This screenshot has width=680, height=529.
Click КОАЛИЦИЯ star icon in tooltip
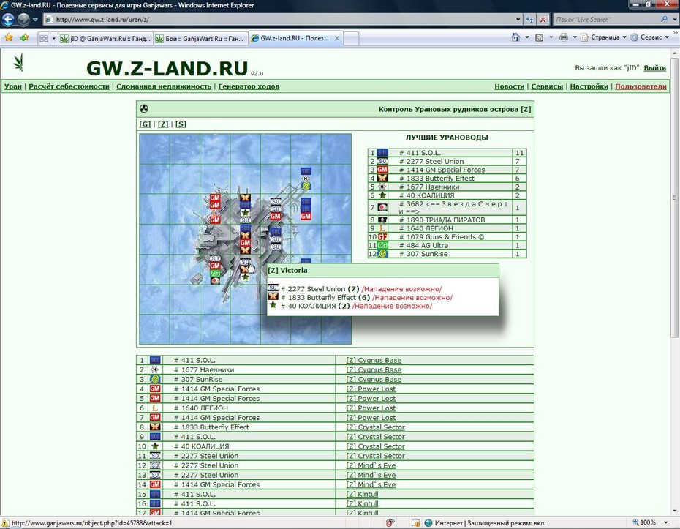[273, 305]
